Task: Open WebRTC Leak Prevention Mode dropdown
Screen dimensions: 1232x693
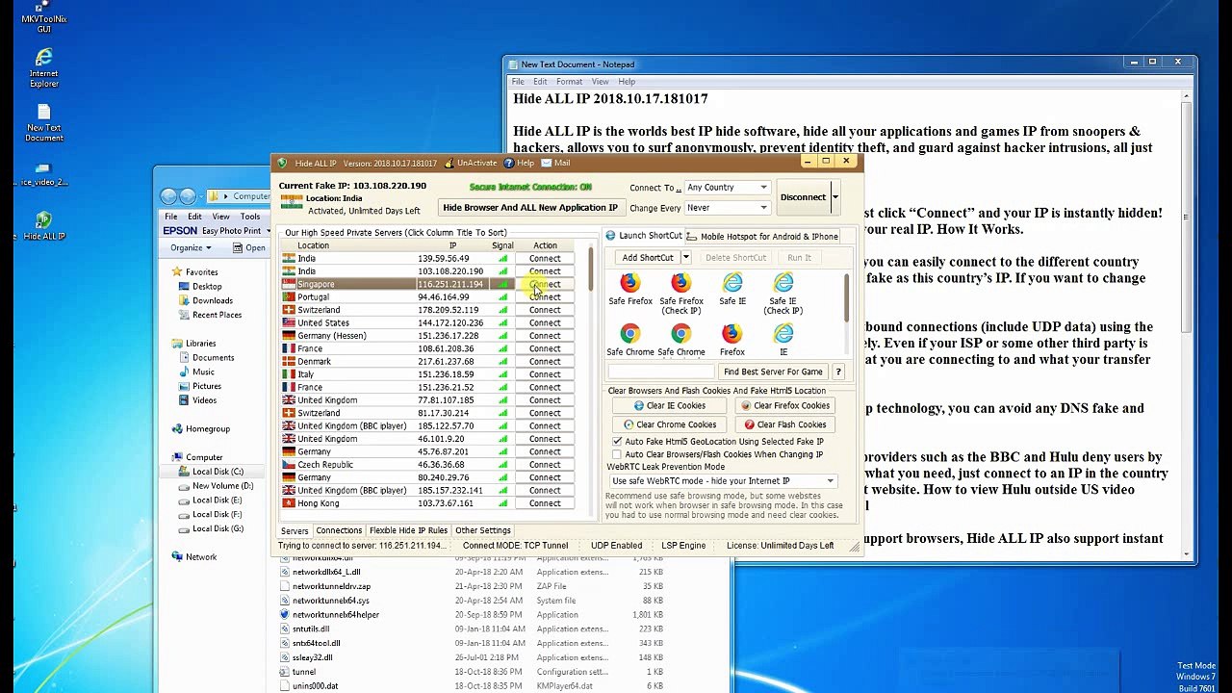Action: coord(723,481)
